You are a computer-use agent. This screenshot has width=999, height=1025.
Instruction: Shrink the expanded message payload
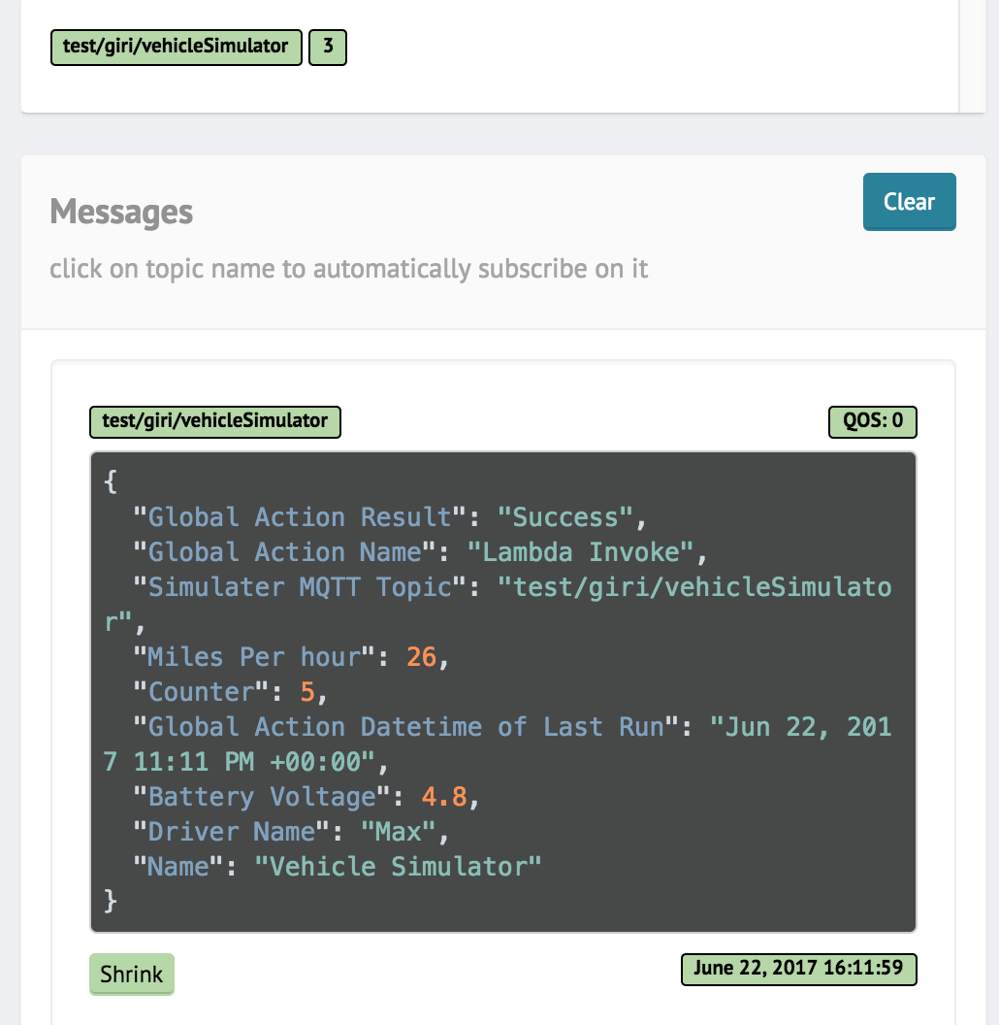point(131,974)
